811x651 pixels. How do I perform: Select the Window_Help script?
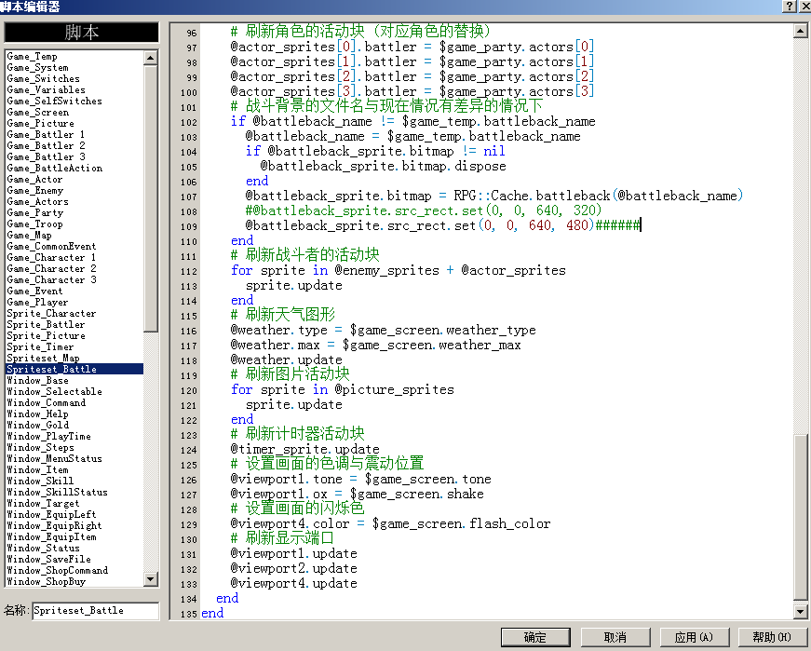tap(38, 414)
